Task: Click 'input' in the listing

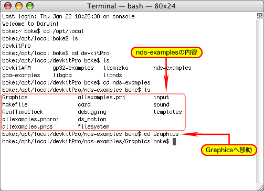Action: [x=161, y=97]
